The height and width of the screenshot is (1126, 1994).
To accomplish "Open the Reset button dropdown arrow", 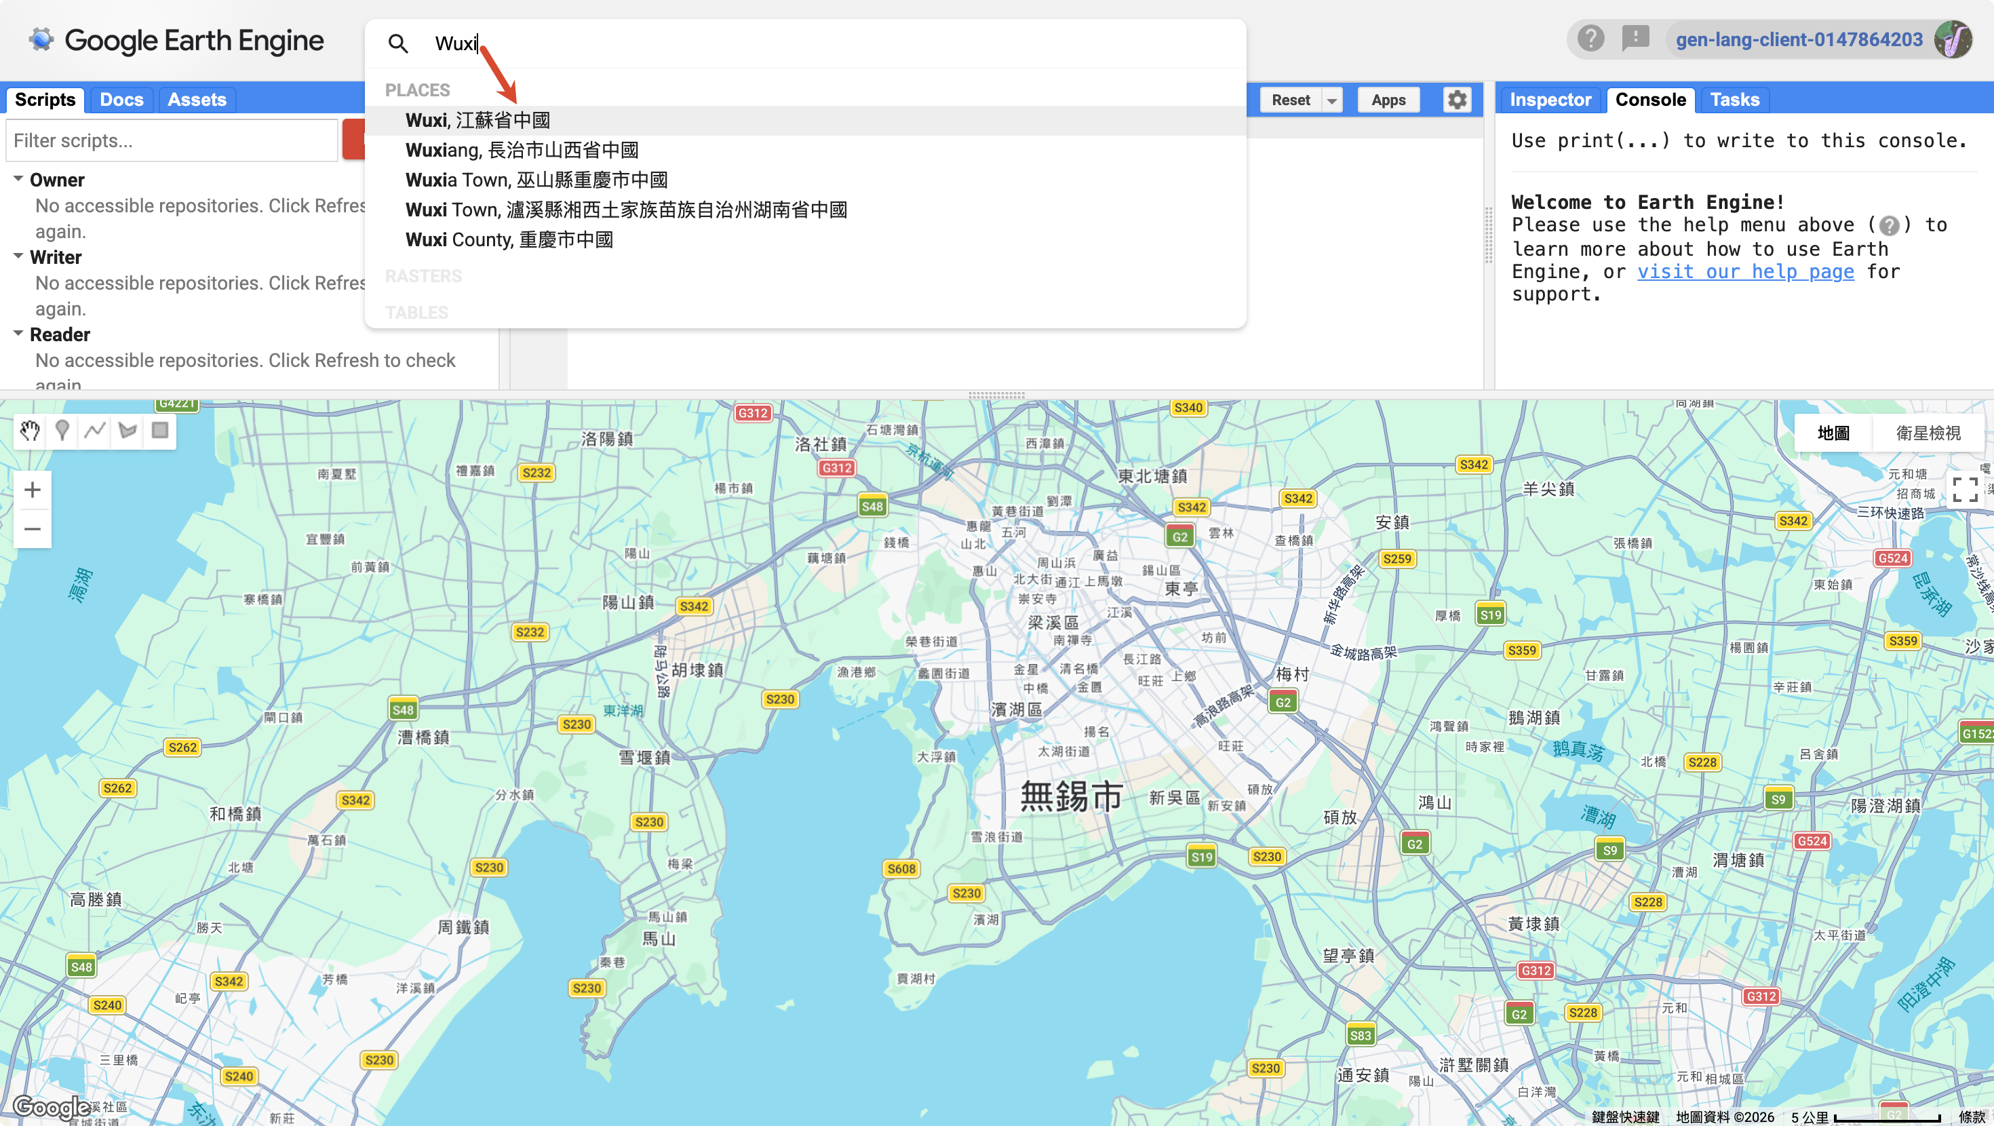I will pyautogui.click(x=1331, y=100).
